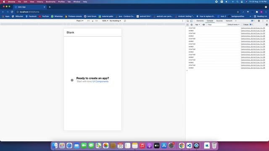Open the YouTube bookmark
The height and width of the screenshot is (151, 269).
point(44,16)
